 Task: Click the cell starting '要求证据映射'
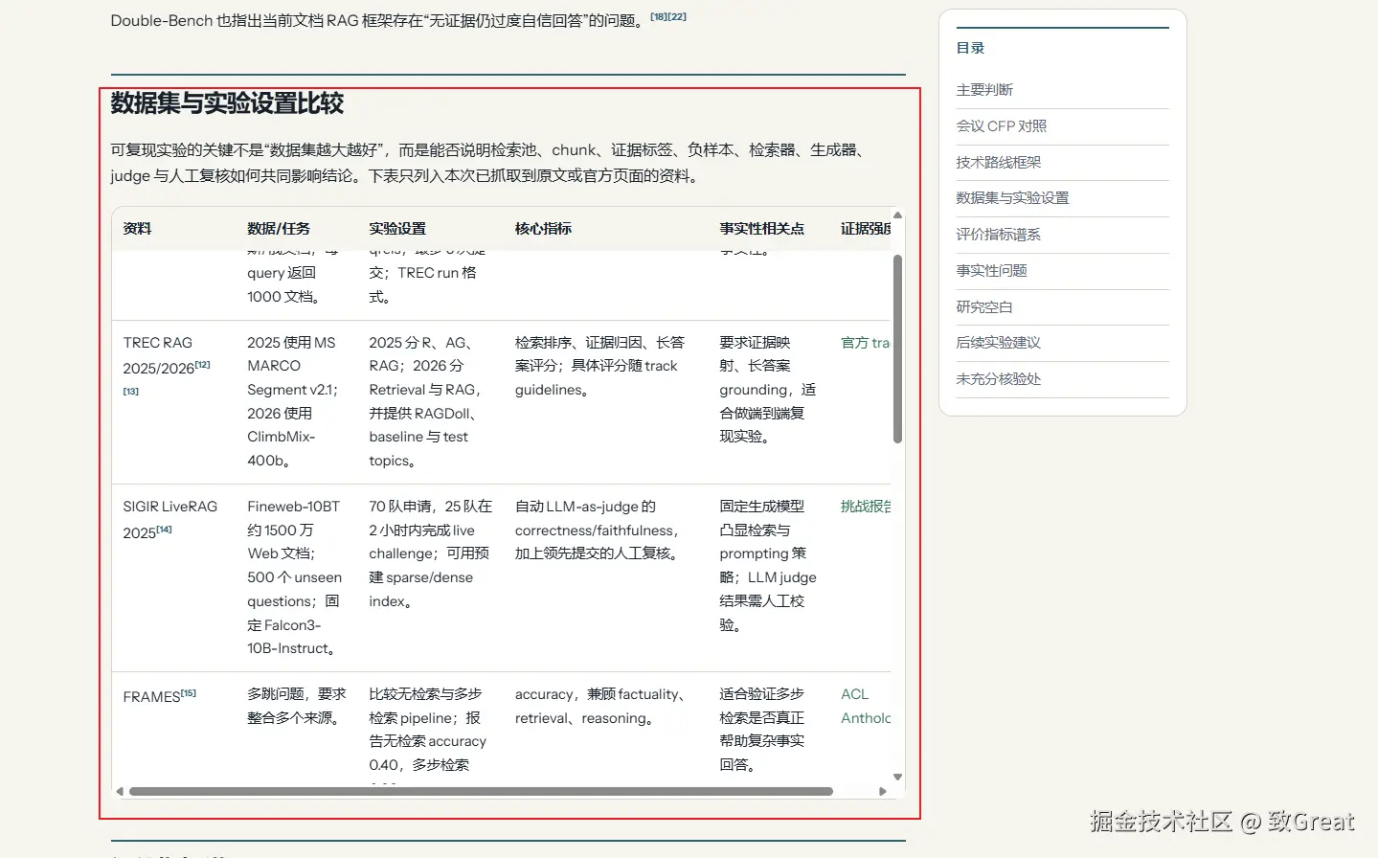[768, 402]
